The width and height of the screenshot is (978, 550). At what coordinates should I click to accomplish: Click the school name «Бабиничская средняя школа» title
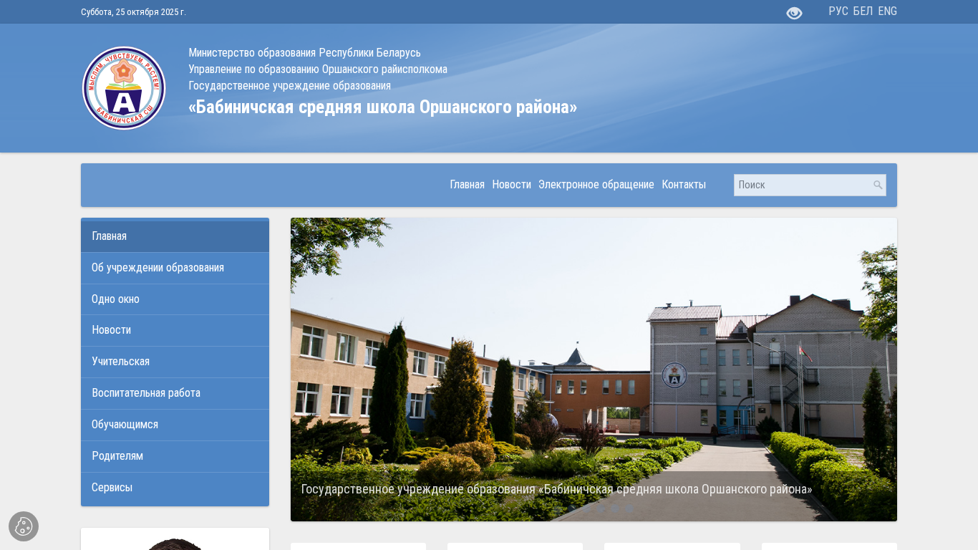[383, 107]
